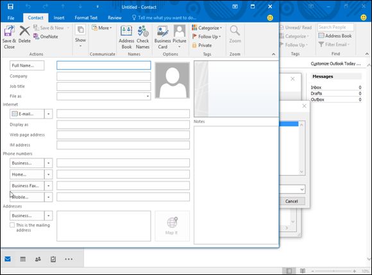
Task: Open the Mobile phone type dropdown arrow
Action: tap(48, 197)
